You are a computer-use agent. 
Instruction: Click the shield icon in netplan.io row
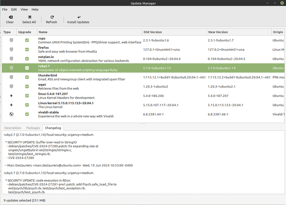[11, 59]
